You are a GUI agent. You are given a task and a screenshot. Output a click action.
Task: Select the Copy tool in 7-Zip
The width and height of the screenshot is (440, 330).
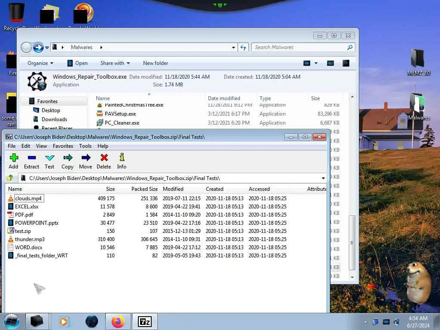click(x=67, y=161)
